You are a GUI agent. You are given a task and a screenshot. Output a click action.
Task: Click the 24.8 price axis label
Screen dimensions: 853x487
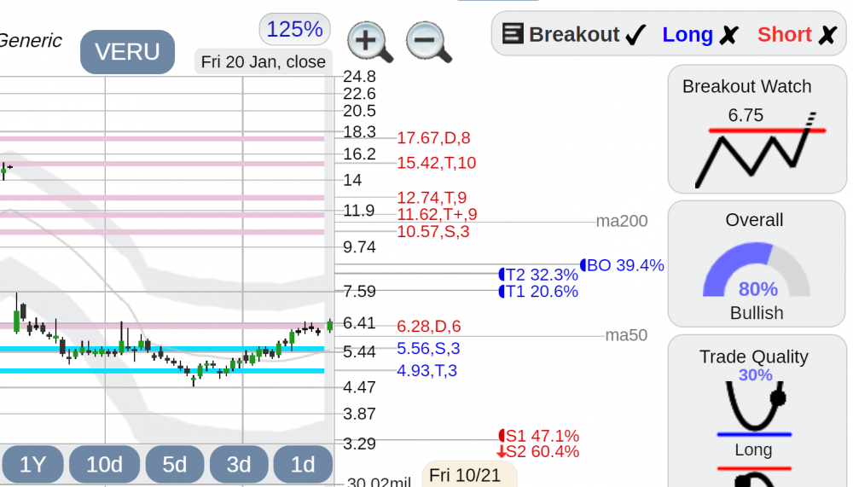(x=359, y=77)
